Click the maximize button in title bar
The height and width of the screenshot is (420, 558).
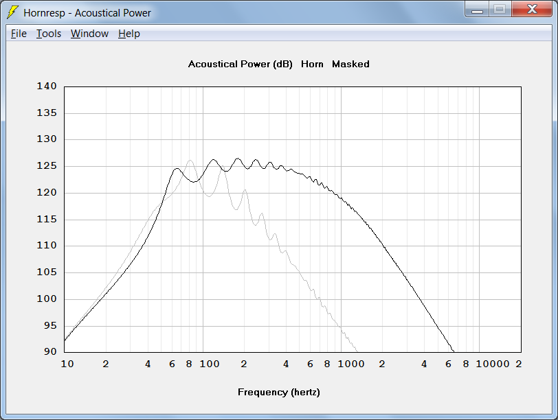pos(500,9)
